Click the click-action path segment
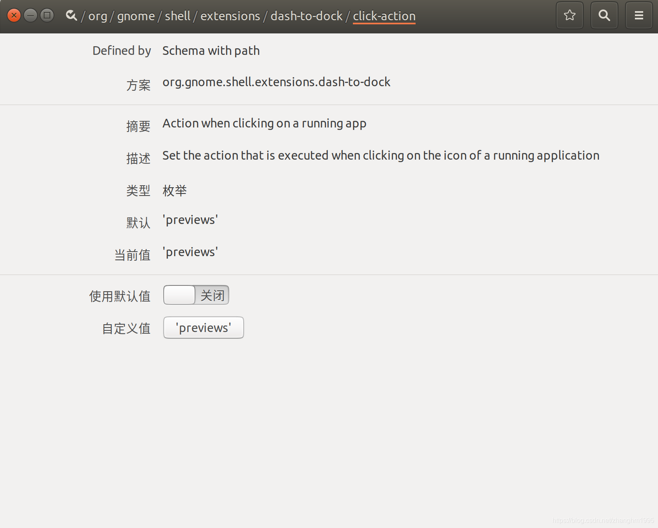 coord(384,16)
